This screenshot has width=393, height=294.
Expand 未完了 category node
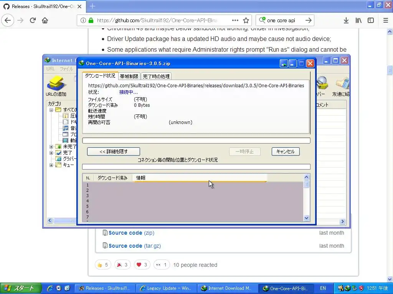tap(51, 147)
